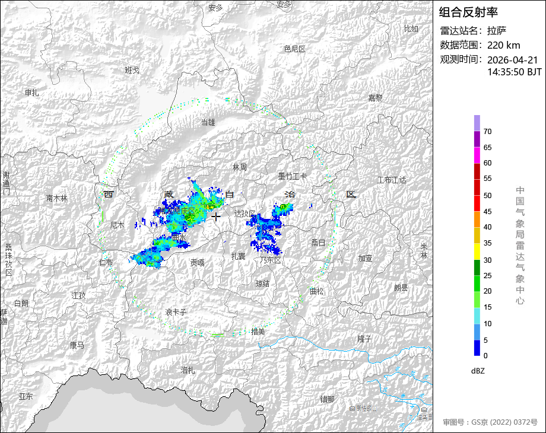Click the map label 错那
This screenshot has width=546, height=433.
(x=327, y=399)
